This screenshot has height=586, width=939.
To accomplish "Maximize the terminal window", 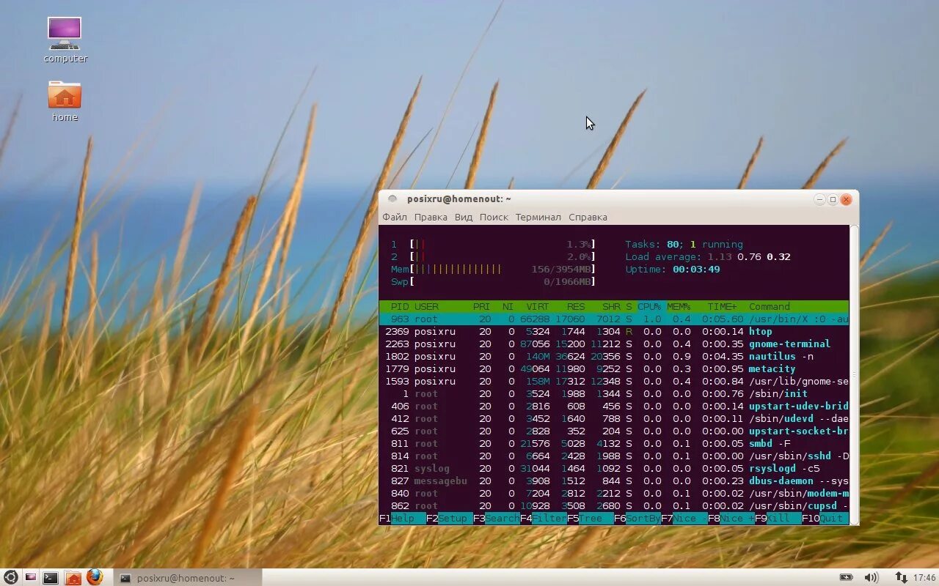I will tap(833, 199).
